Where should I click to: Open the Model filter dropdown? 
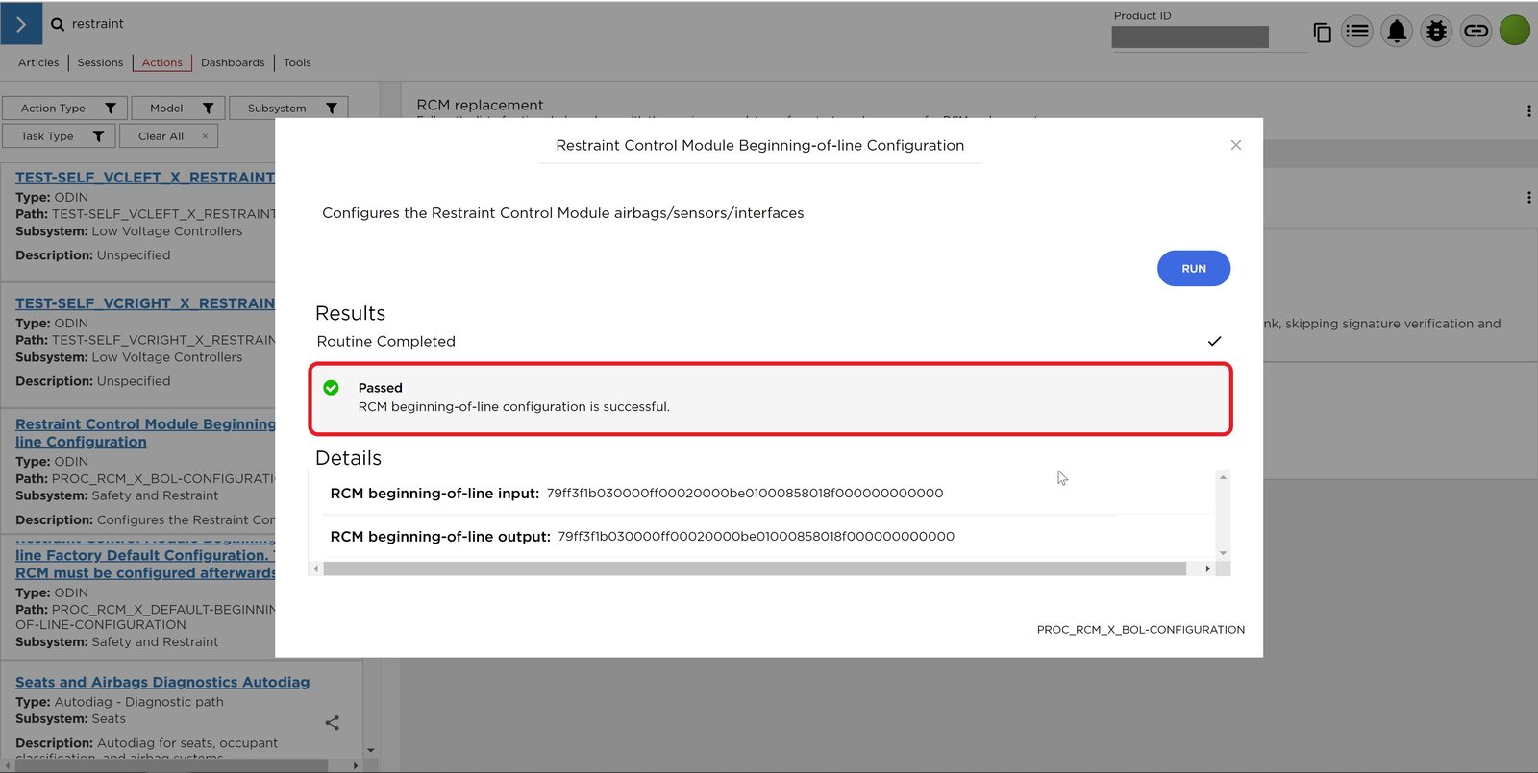[x=178, y=109]
